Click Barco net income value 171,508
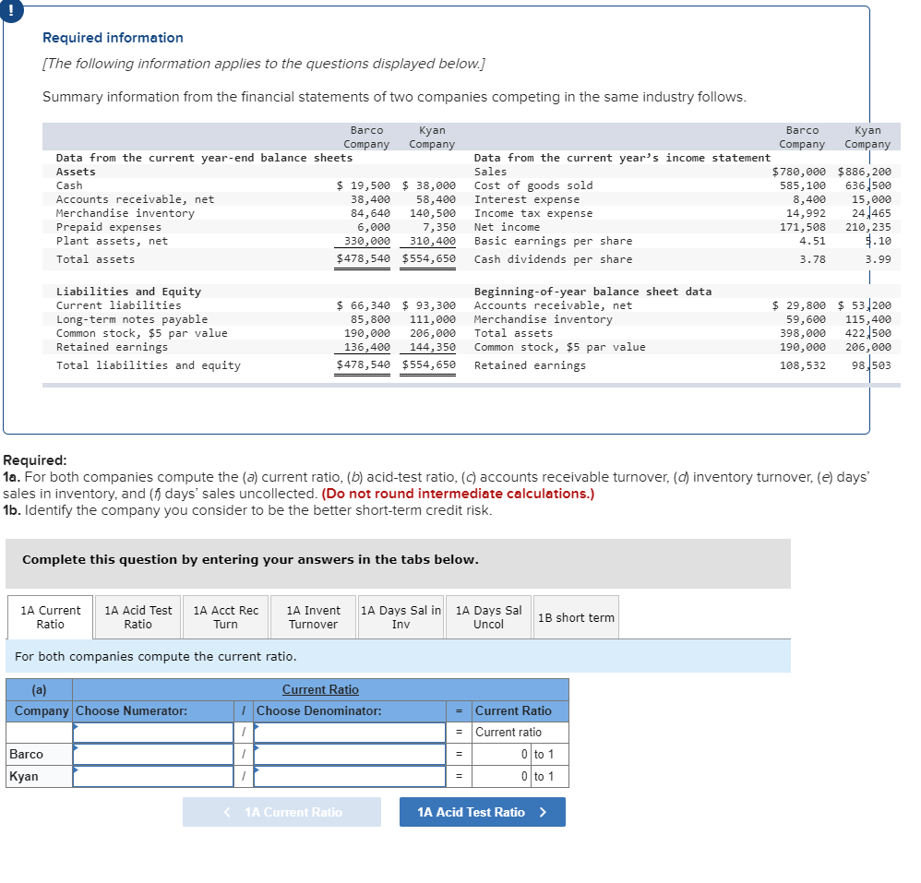Viewport: 921px width, 883px height. 802,227
